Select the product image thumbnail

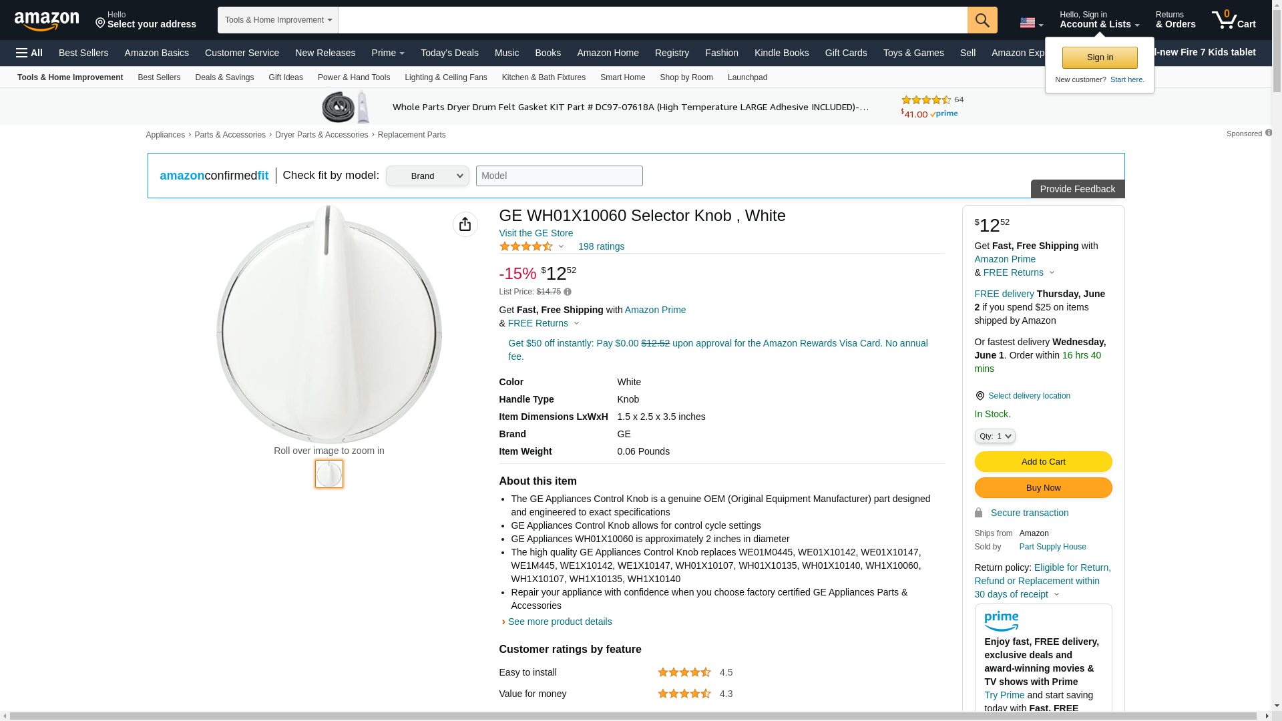[329, 474]
